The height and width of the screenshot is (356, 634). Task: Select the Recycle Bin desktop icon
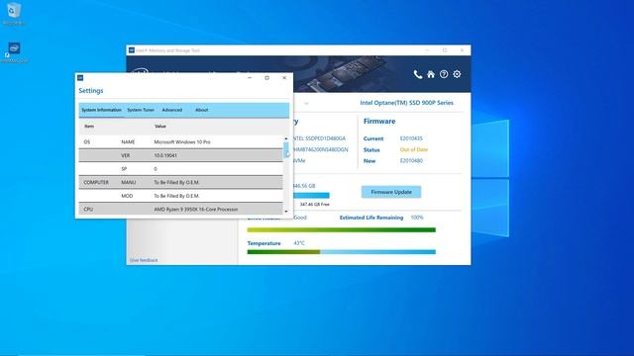pos(14,13)
